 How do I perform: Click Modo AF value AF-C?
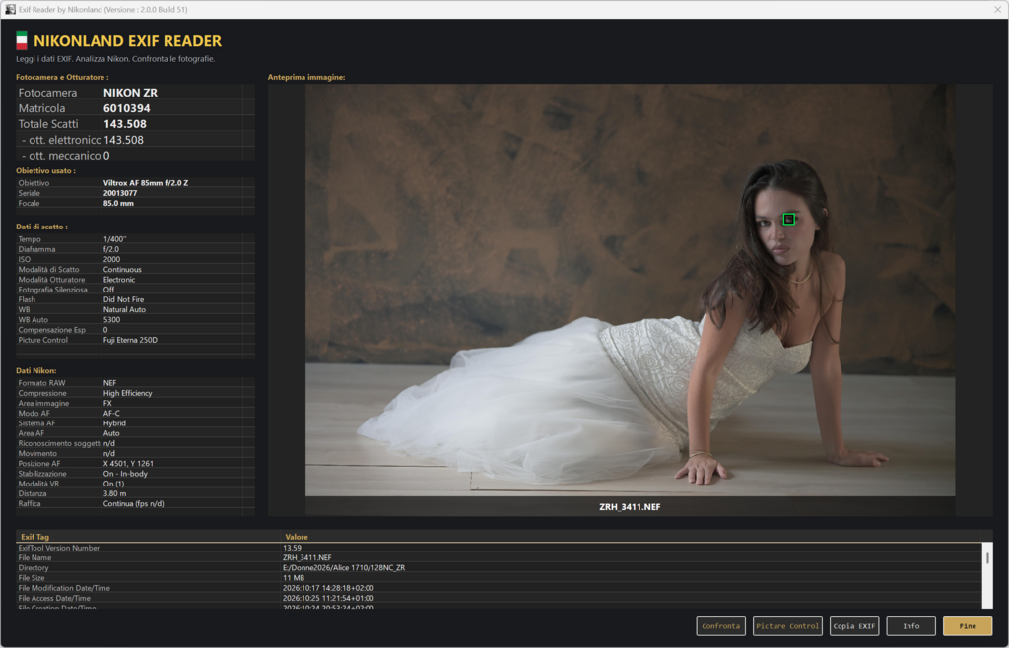[x=111, y=414]
